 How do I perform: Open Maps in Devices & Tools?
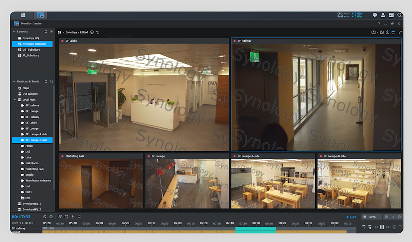point(32,88)
